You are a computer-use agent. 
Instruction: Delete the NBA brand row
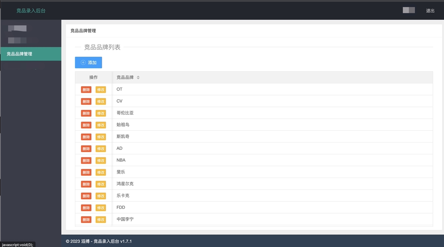[86, 160]
